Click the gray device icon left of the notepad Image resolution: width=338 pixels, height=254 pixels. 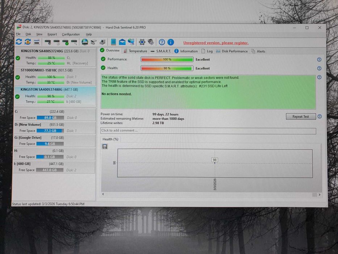103,42
